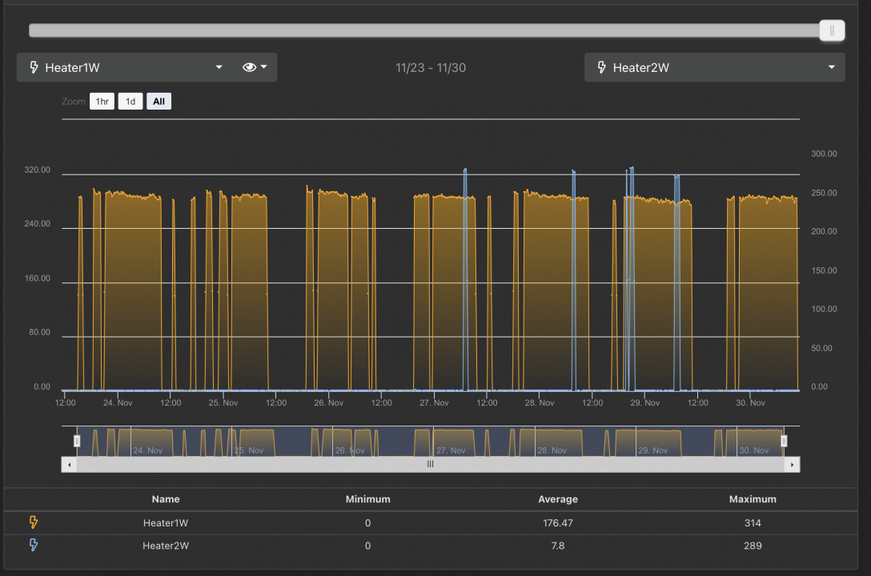This screenshot has width=871, height=576.
Task: Click the orange lightning icon in the table
Action: coord(34,523)
